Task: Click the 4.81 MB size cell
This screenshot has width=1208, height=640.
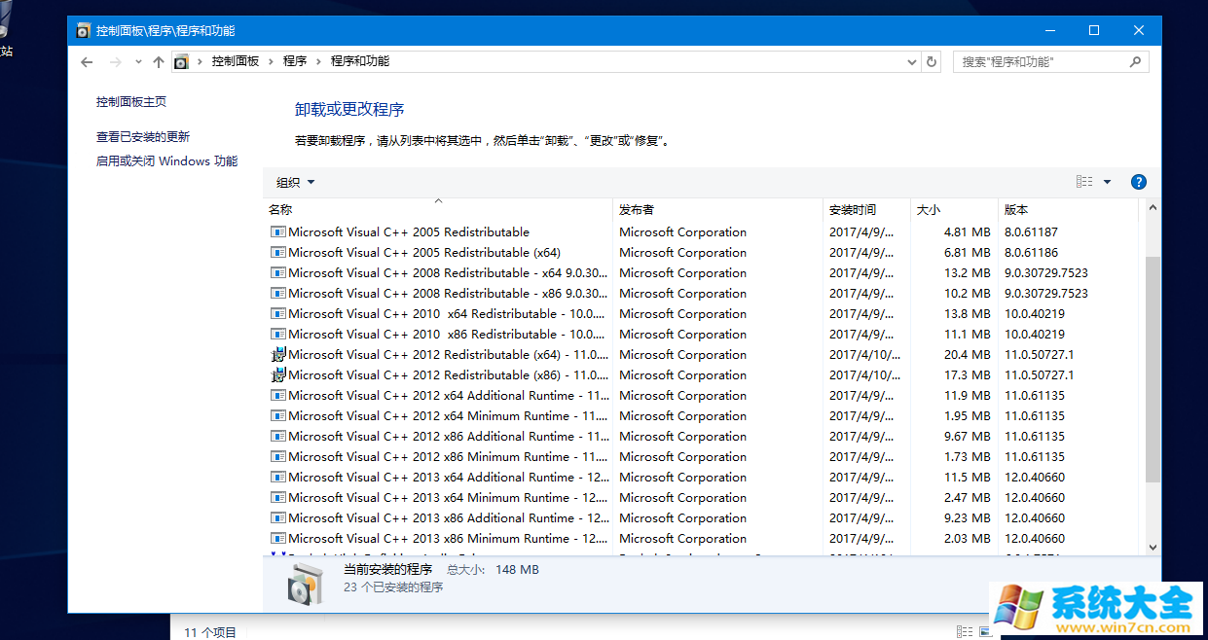Action: tap(968, 232)
